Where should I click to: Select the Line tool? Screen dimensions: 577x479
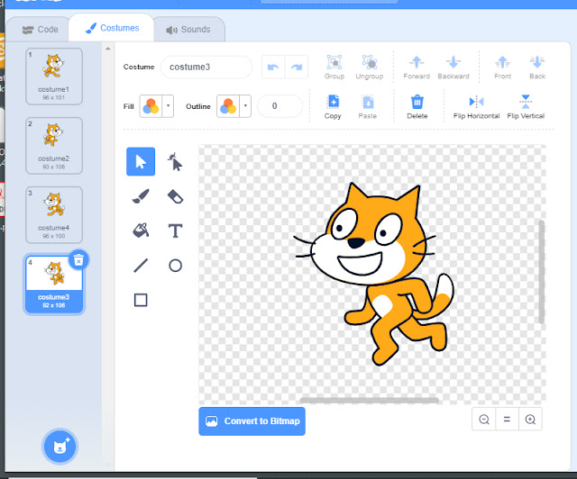(141, 265)
